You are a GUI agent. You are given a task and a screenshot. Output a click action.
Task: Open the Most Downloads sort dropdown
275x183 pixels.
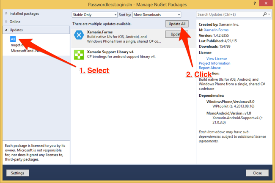[157, 15]
